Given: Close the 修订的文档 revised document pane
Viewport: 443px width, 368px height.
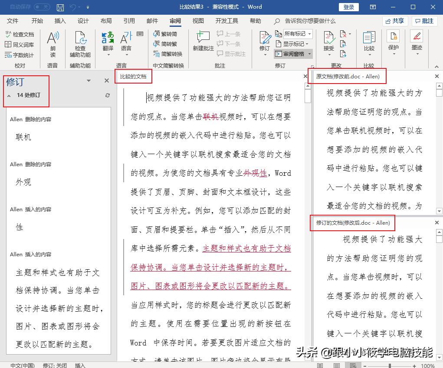Looking at the screenshot, I should pos(437,223).
